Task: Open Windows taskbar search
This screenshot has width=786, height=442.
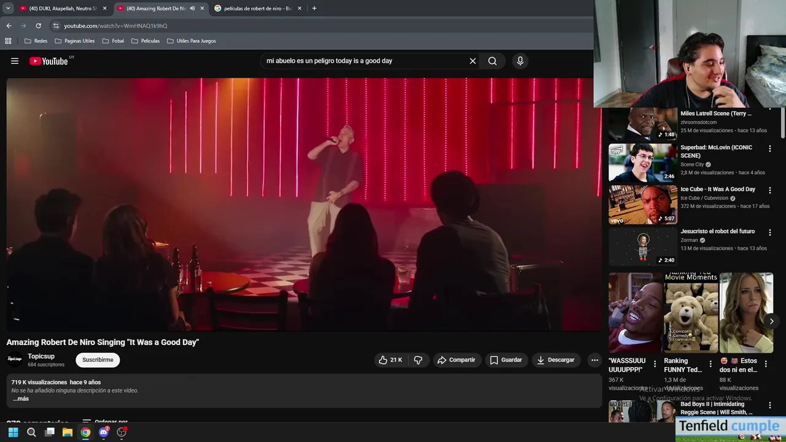Action: (x=31, y=432)
